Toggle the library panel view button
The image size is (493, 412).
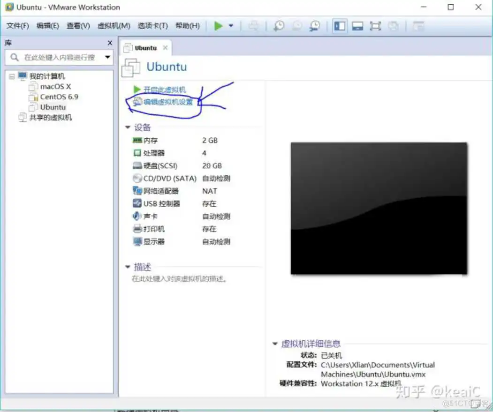point(340,26)
